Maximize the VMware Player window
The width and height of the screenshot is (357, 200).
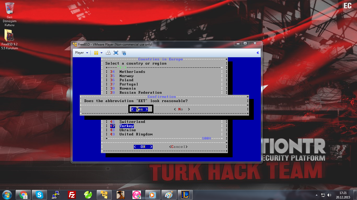click(x=245, y=43)
